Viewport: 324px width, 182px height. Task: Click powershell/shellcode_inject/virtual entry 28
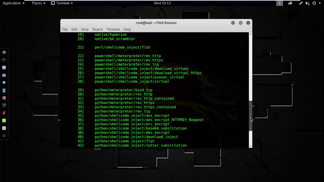[x=132, y=81]
